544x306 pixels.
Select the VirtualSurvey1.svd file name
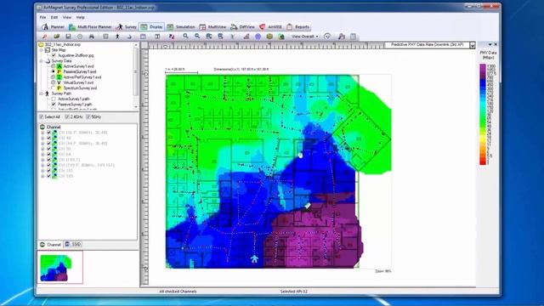[x=78, y=82]
